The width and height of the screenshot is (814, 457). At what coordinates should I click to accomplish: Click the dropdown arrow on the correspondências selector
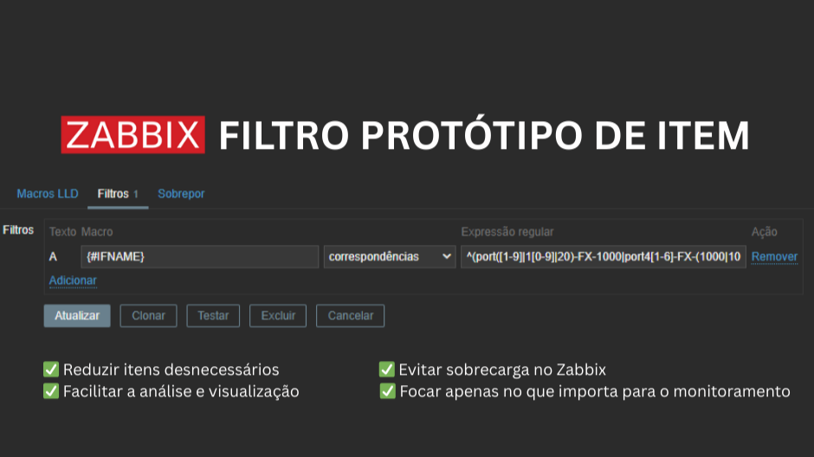point(447,257)
